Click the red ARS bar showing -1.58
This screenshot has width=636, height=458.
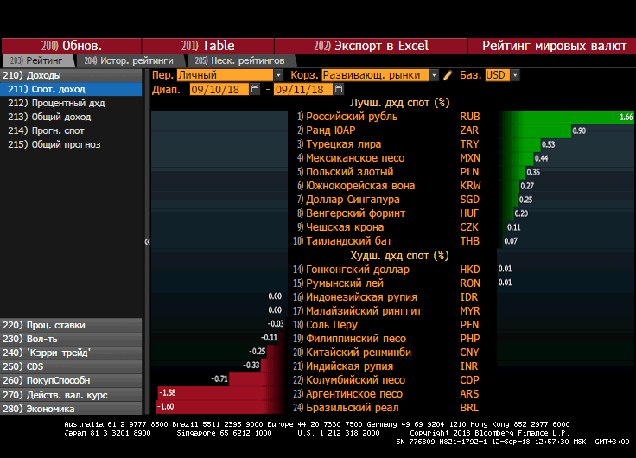pyautogui.click(x=222, y=393)
